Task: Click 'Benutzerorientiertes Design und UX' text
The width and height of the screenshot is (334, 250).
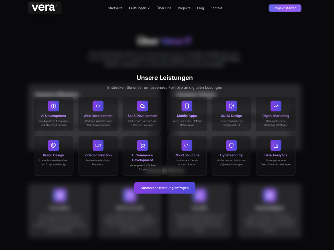Action: click(x=231, y=123)
